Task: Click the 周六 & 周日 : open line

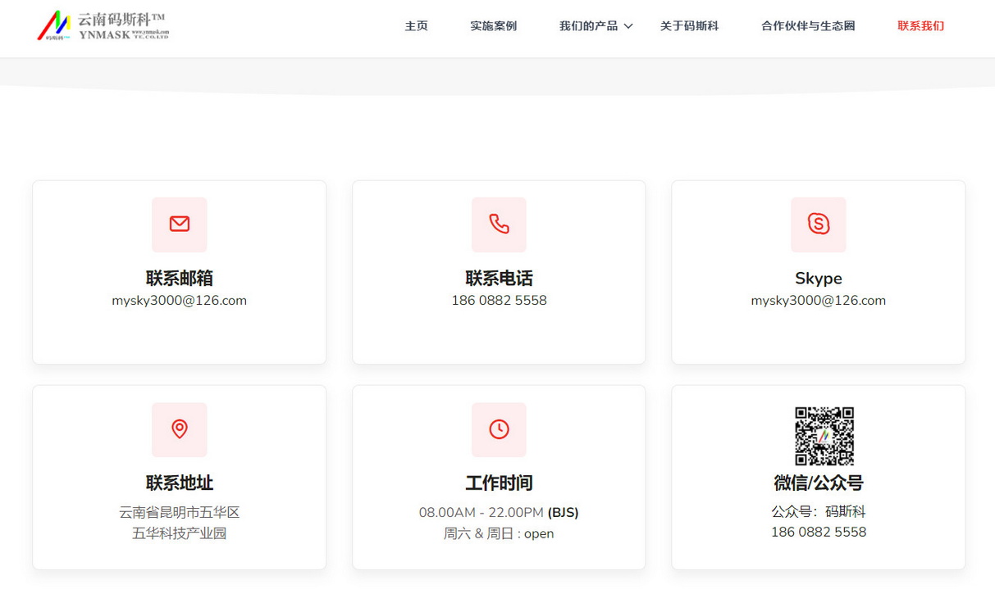Action: [x=499, y=533]
